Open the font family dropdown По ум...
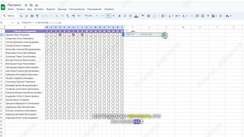The width and height of the screenshot is (244, 137). click(91, 16)
